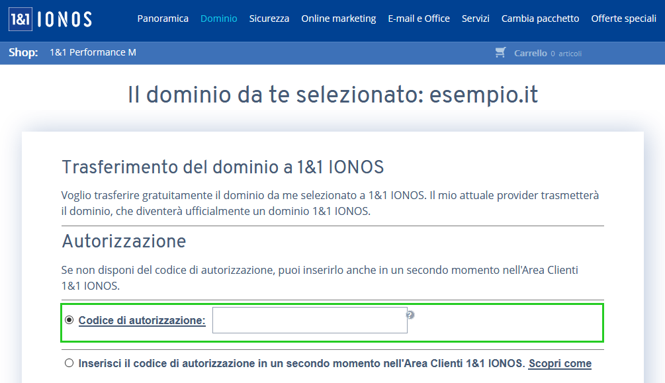The width and height of the screenshot is (665, 383).
Task: Open the E-mail e Office menu
Action: pos(419,19)
